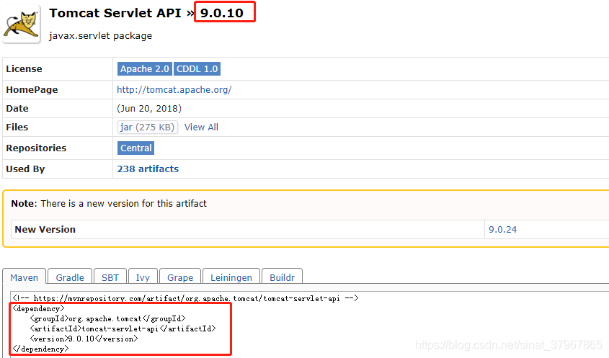Download the jar (275 KB) file
This screenshot has height=358, width=609.
point(147,127)
